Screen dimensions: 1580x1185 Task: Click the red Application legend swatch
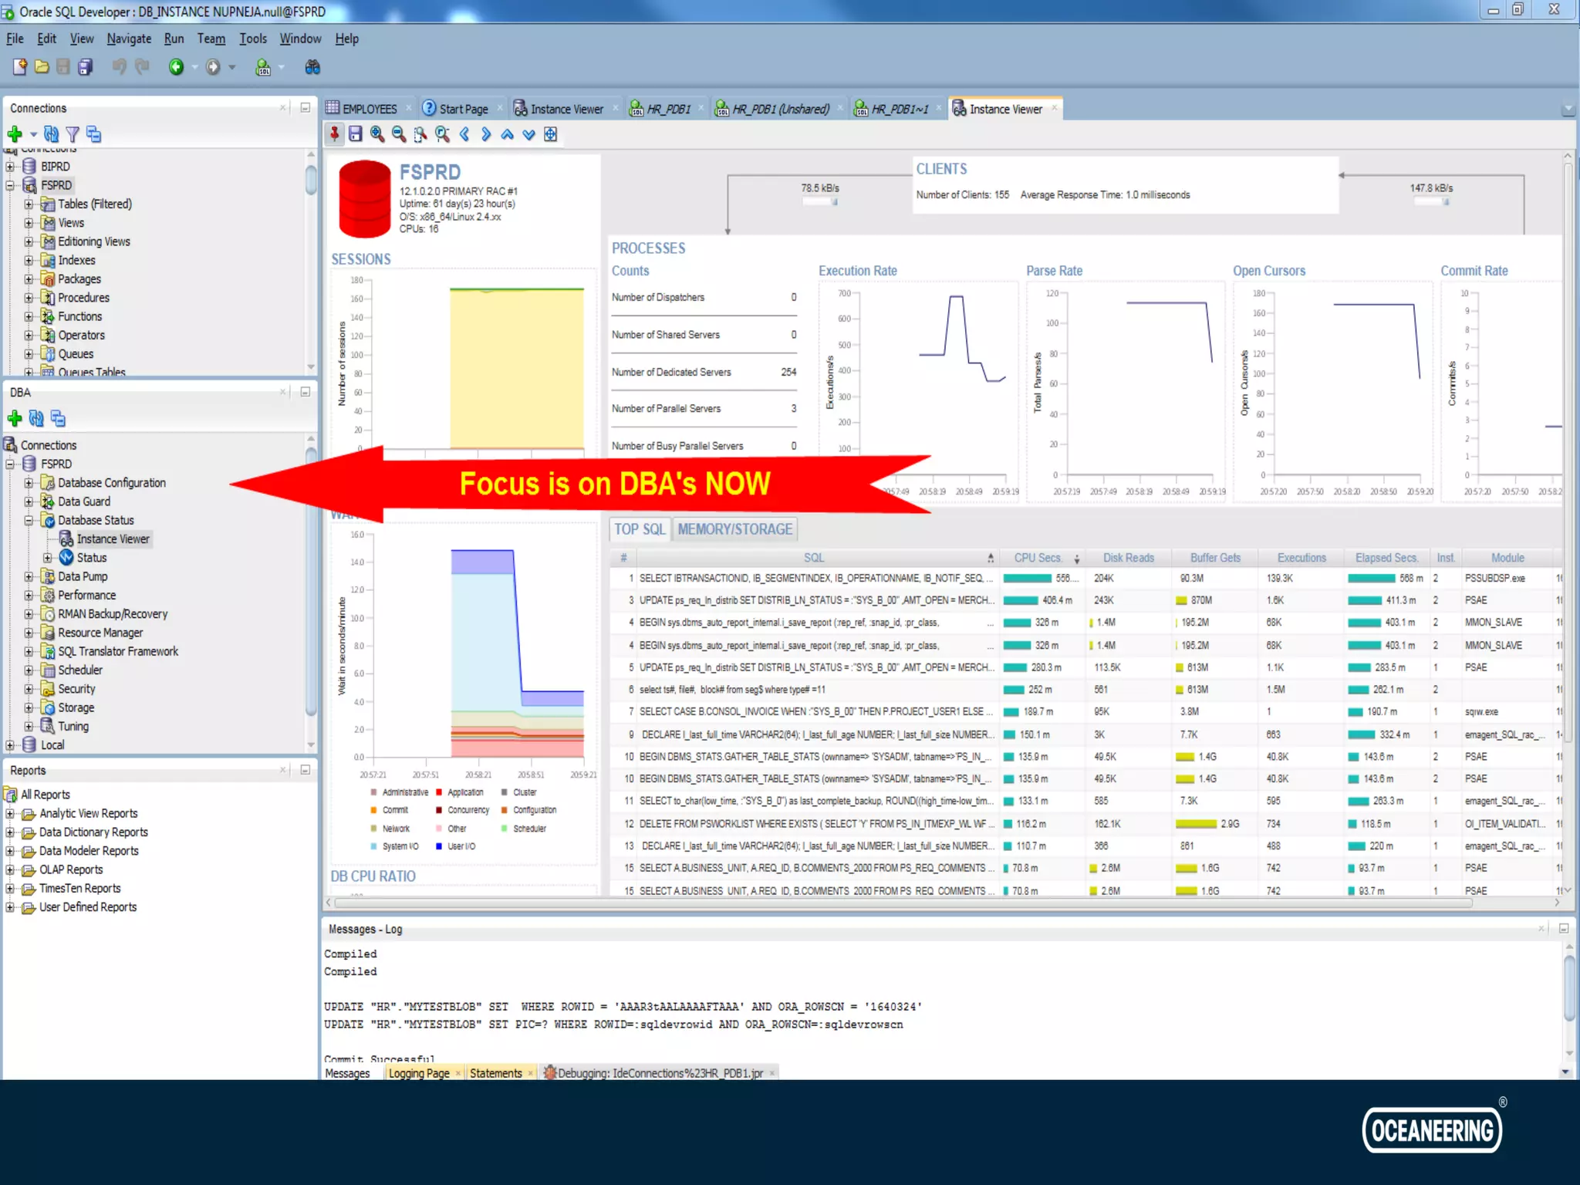point(439,792)
